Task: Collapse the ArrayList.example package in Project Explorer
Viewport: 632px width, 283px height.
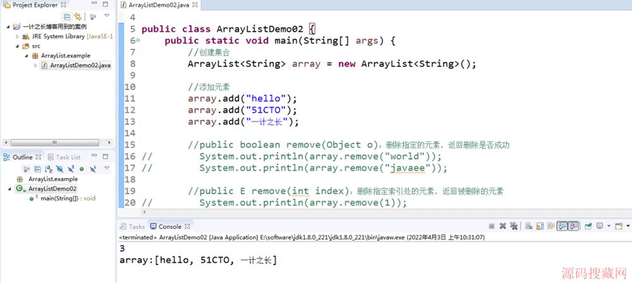Action: (x=27, y=56)
